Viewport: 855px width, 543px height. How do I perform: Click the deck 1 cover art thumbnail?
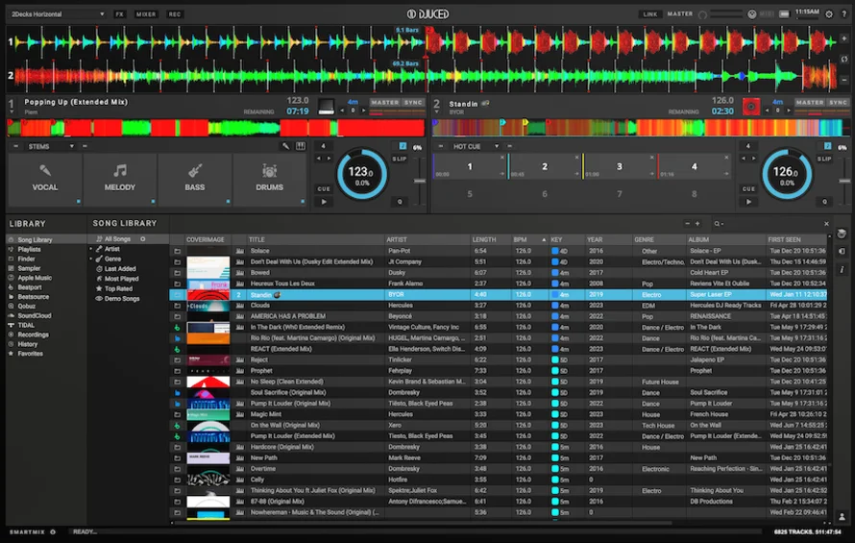click(326, 107)
